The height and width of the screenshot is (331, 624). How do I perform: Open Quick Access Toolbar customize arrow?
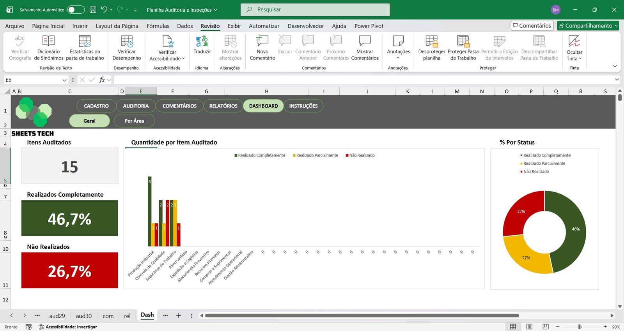[135, 10]
